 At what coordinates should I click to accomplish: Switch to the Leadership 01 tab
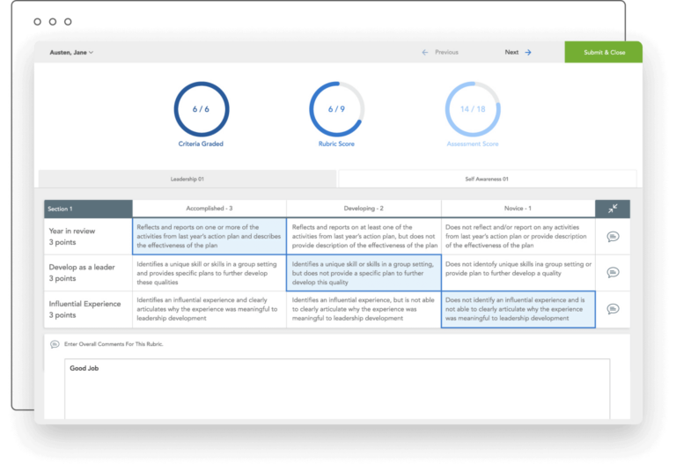[x=187, y=179]
